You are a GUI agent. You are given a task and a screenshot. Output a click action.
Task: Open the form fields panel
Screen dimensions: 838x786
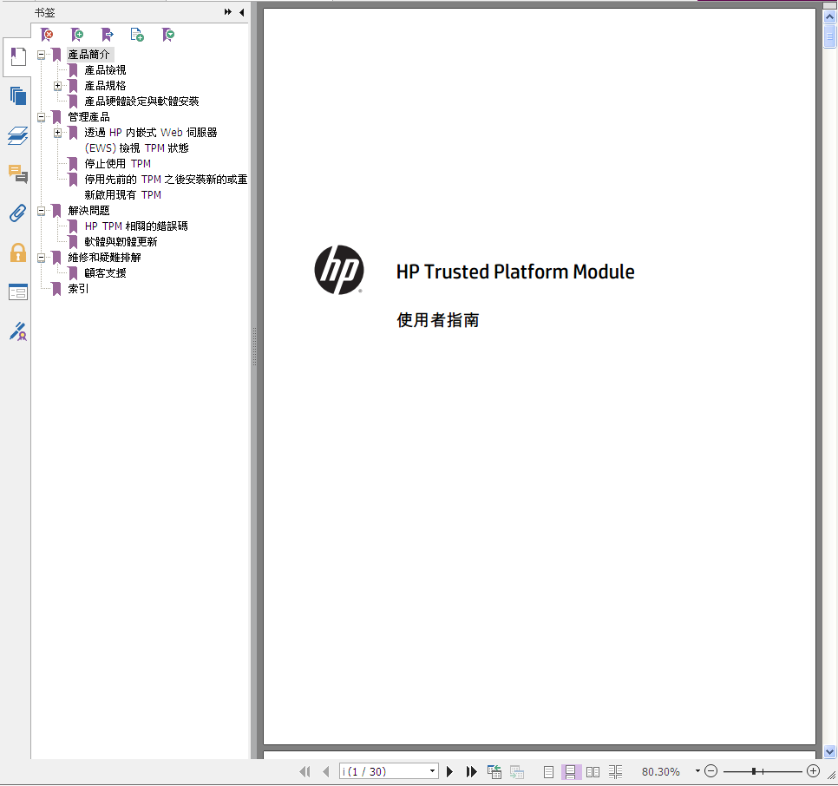point(17,292)
